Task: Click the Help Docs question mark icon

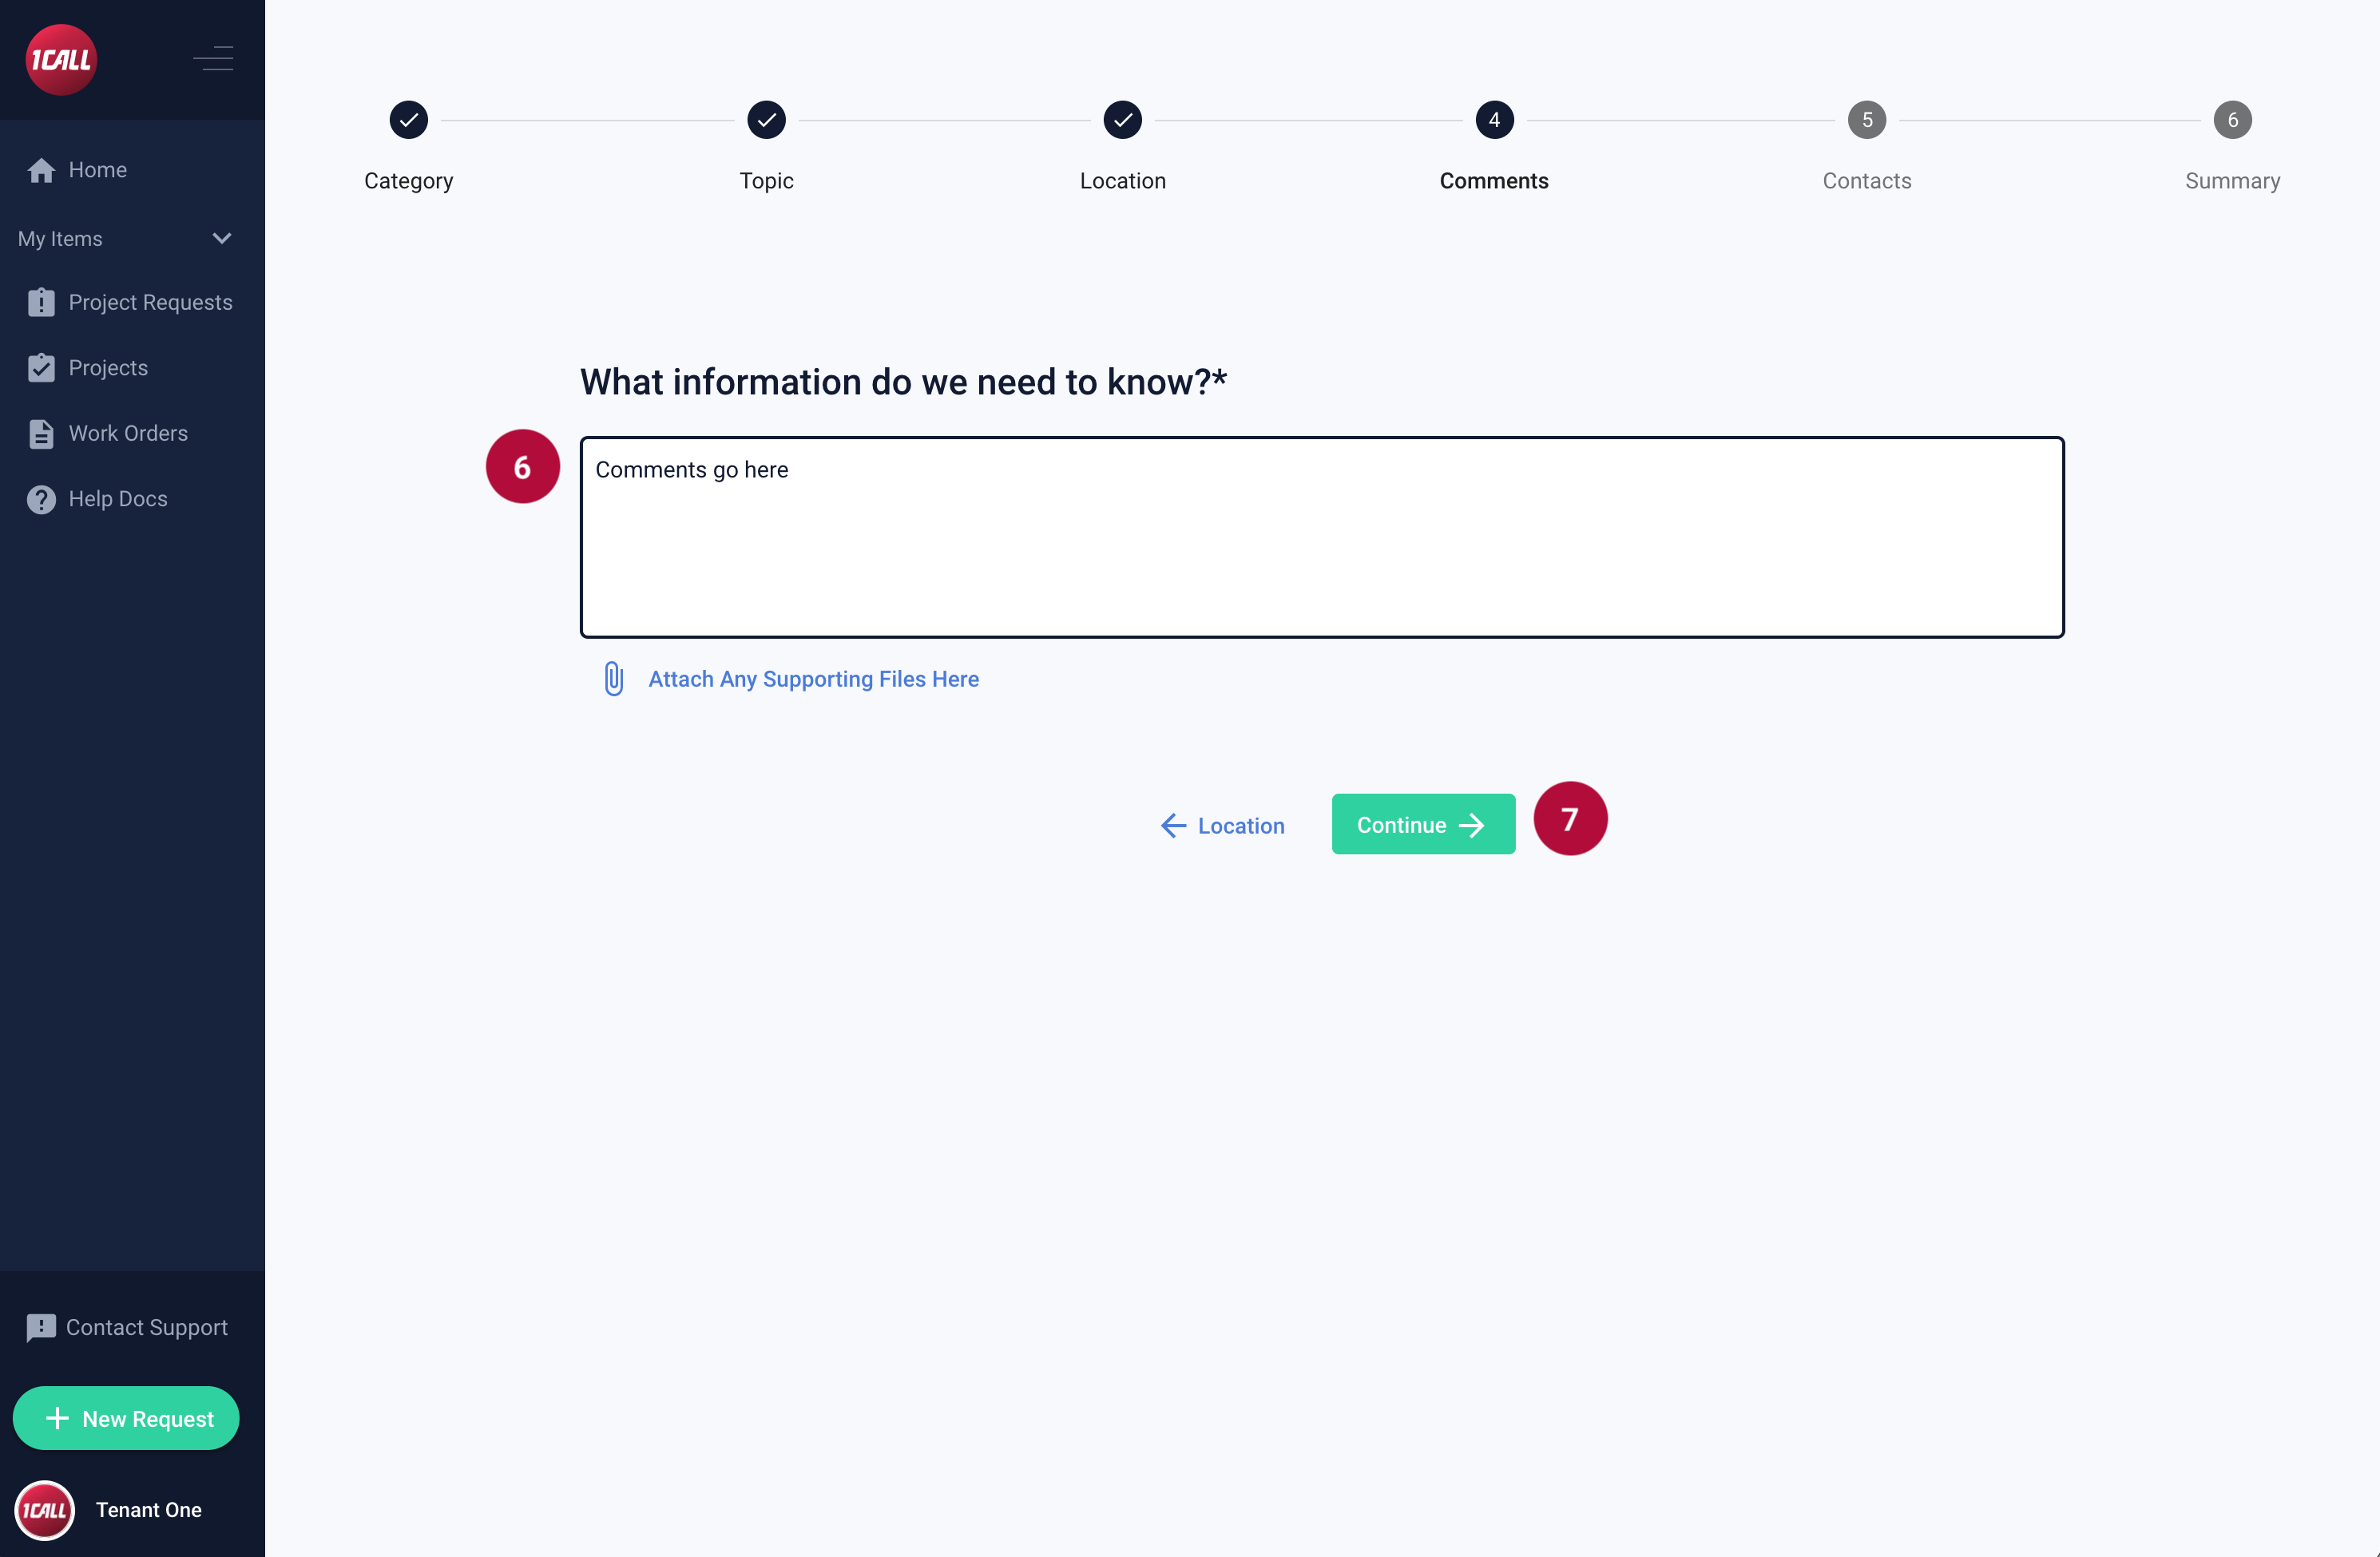Action: pos(41,499)
